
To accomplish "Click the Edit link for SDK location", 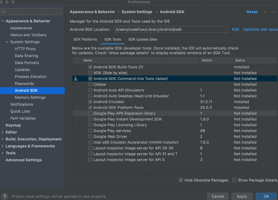I will pos(235,29).
